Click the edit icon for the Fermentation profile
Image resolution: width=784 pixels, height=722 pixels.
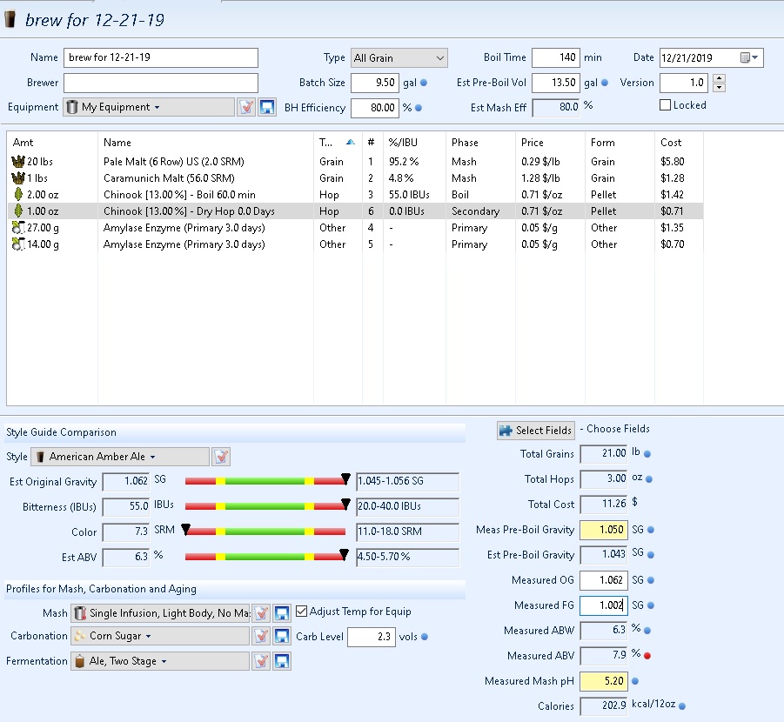pos(261,661)
